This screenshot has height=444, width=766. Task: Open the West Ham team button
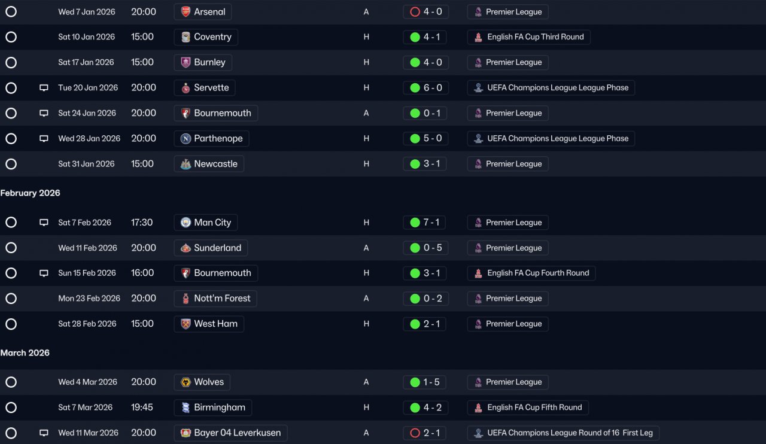209,324
